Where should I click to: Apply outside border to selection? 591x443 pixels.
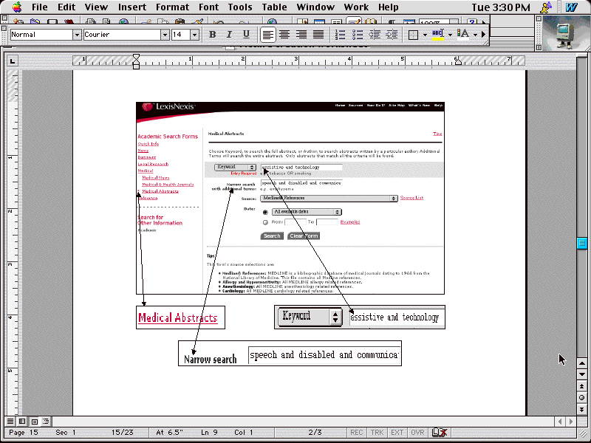click(413, 35)
